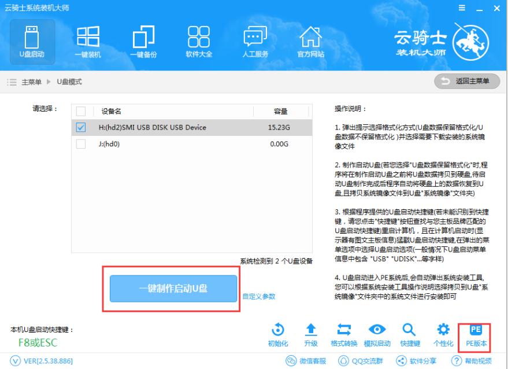This screenshot has width=508, height=369.
Task: Click the 升级 upgrade icon
Action: [312, 333]
